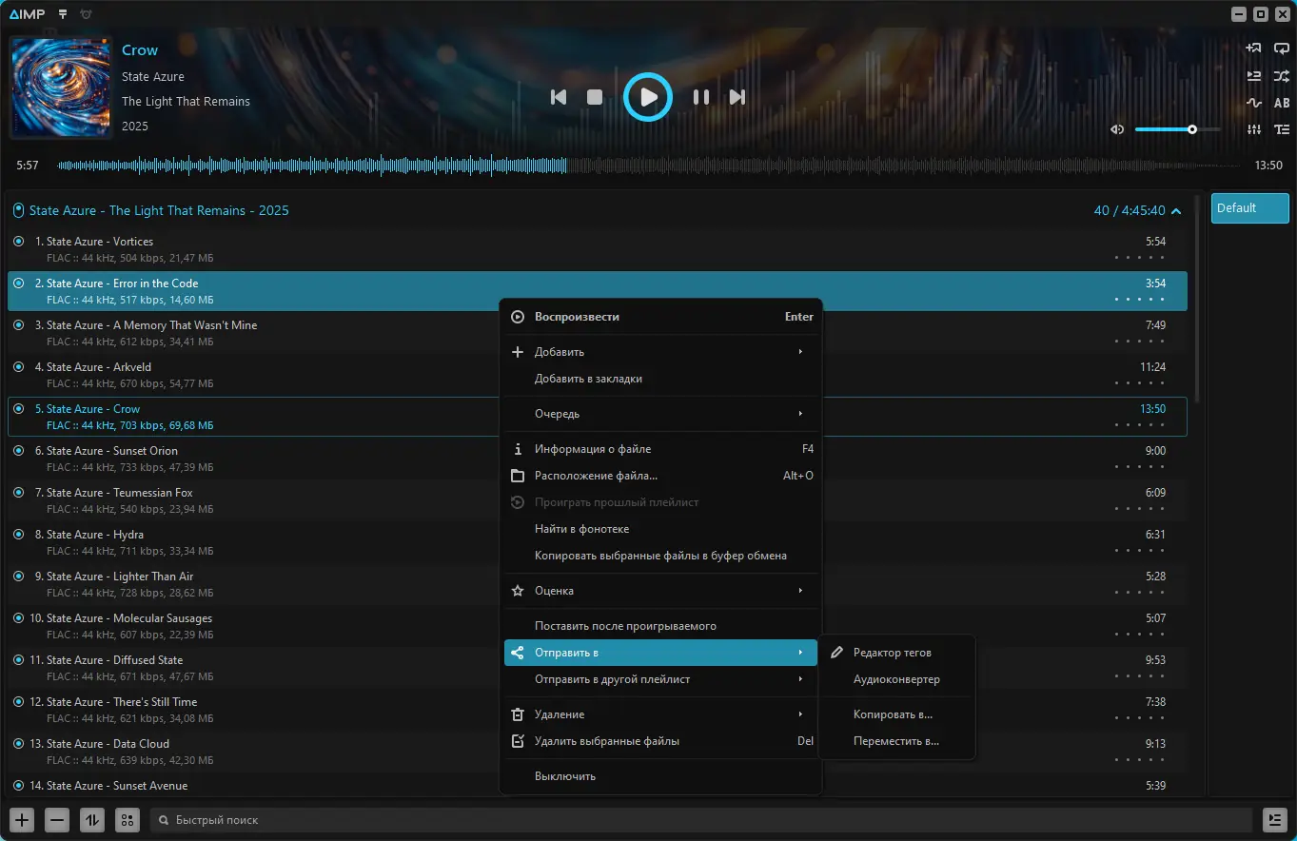Click the pin icon beside the AIMP logo
Image resolution: width=1297 pixels, height=841 pixels.
(63, 14)
